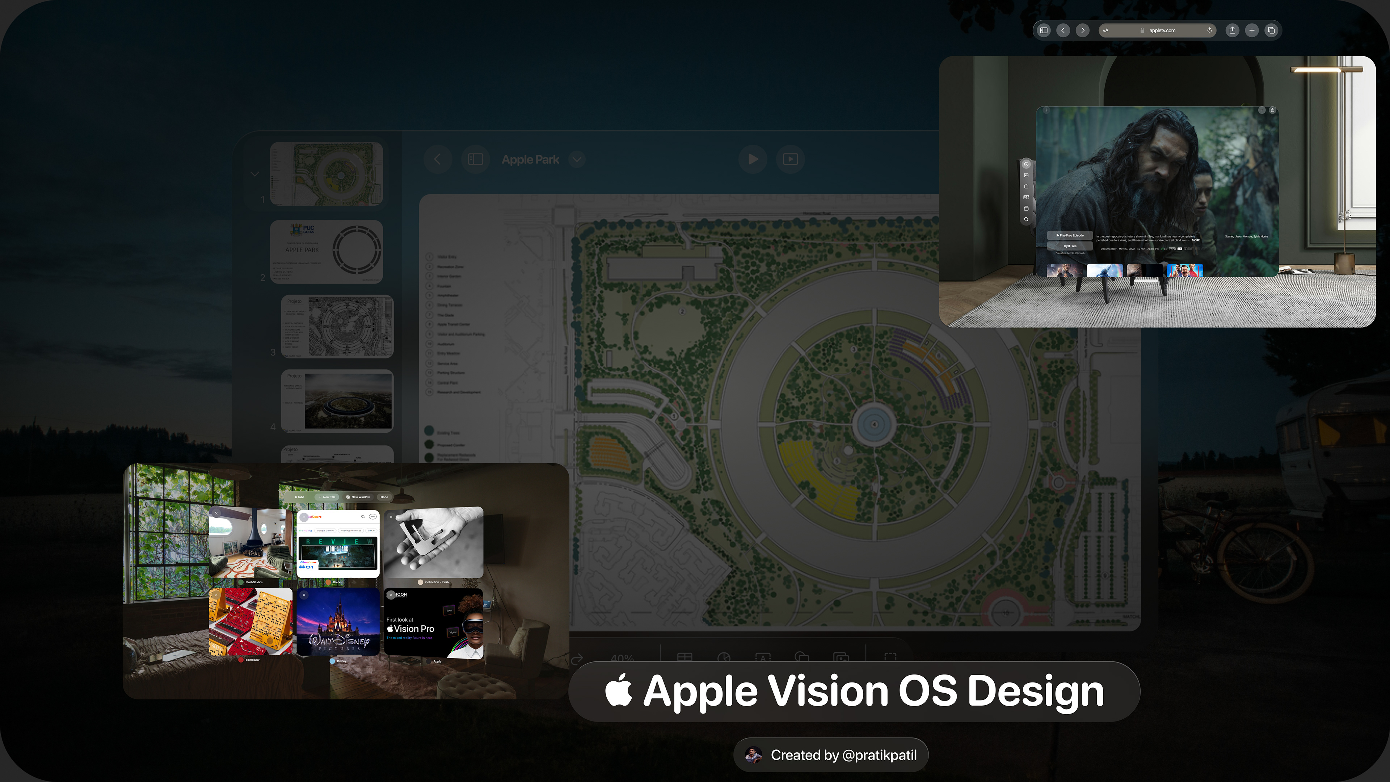Go forward in the Safari toolbar
Image resolution: width=1390 pixels, height=782 pixels.
coord(1082,30)
